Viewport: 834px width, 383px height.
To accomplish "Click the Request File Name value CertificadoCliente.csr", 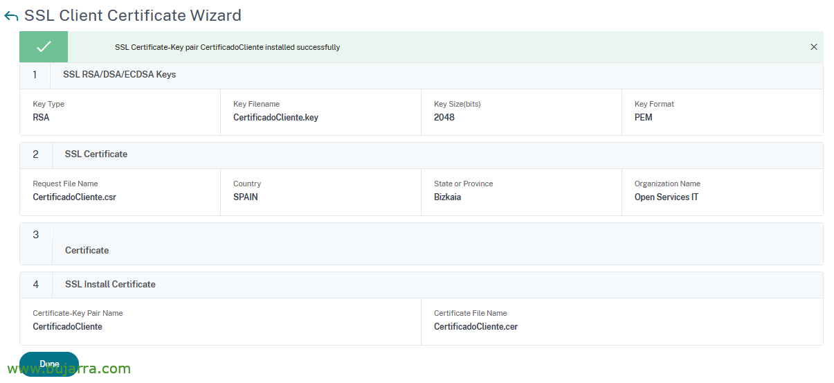I will pos(74,197).
